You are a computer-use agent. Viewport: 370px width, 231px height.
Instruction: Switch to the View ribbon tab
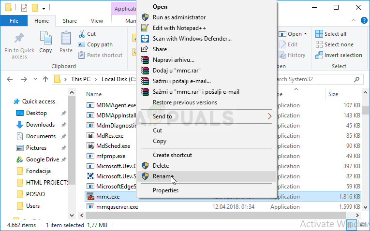tap(97, 21)
